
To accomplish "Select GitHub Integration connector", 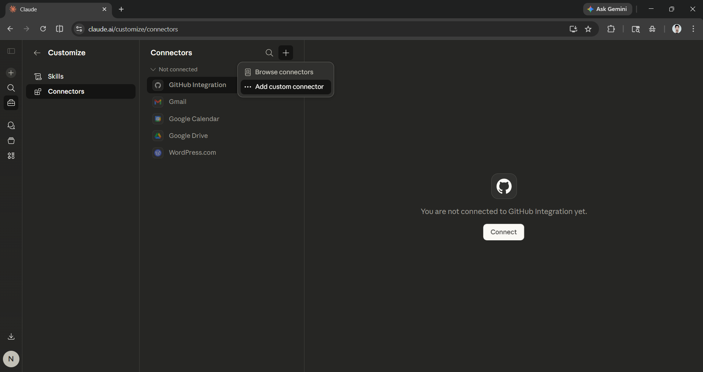I will (x=192, y=85).
